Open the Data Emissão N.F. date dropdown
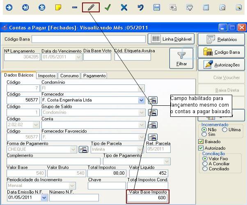Viewport: 247px width, 205px height. (44, 198)
